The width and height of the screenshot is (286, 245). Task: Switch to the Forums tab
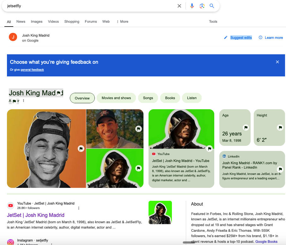click(x=91, y=21)
